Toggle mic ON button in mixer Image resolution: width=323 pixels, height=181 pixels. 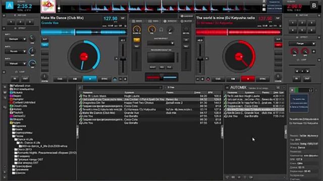click(186, 40)
